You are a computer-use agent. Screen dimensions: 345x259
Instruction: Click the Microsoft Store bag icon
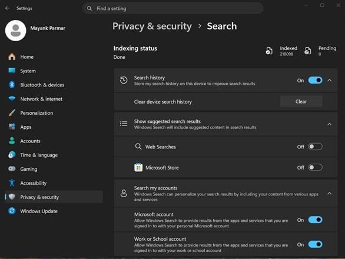coord(138,167)
